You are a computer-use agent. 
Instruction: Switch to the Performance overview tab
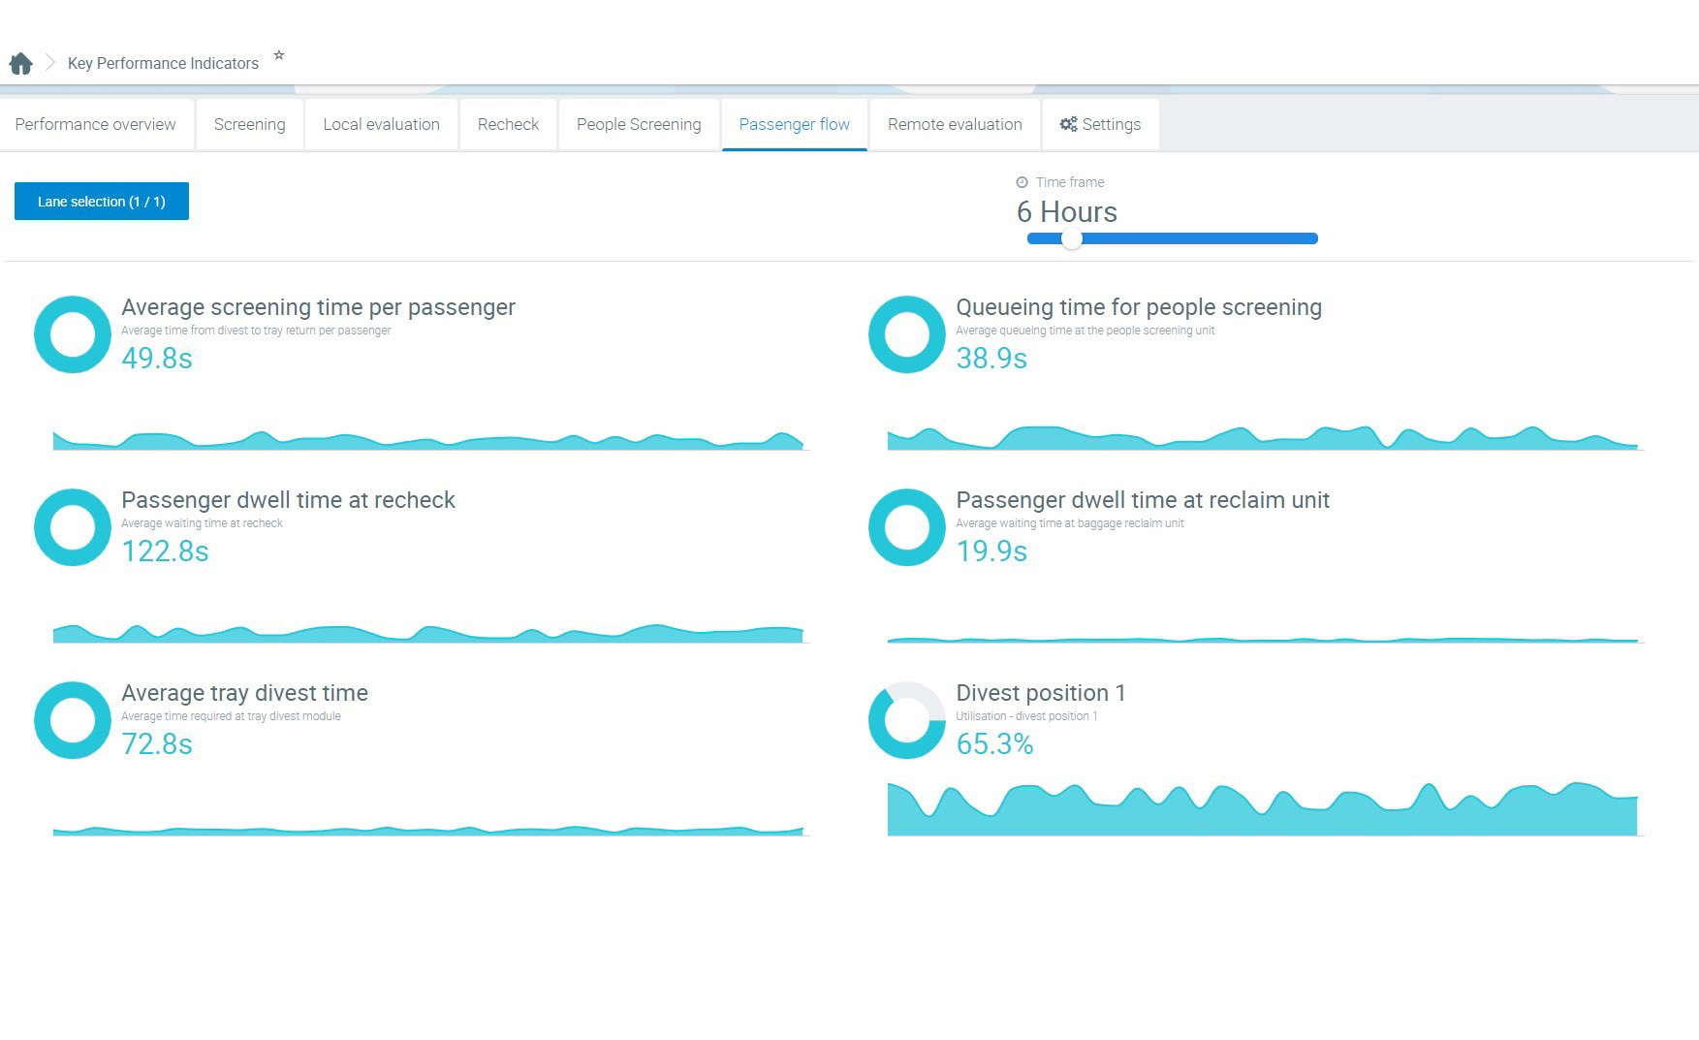[x=95, y=124]
